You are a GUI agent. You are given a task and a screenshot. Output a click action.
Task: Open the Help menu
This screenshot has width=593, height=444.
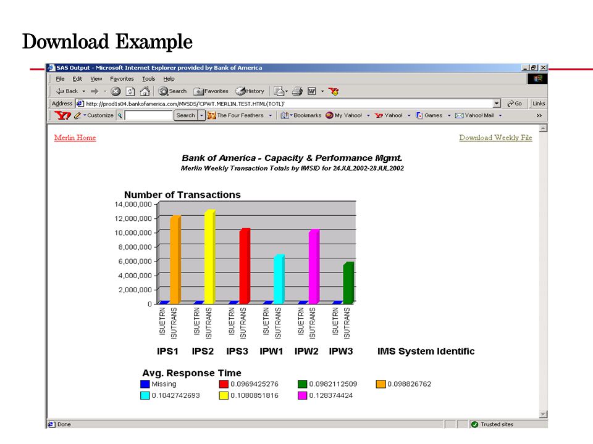(169, 79)
